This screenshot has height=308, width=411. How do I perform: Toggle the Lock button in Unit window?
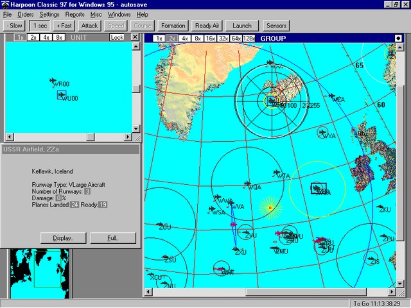click(117, 38)
